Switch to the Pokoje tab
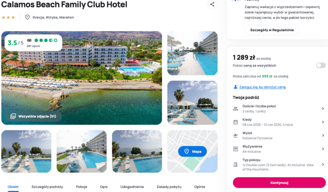Viewport: 328px width, 192px height. click(x=81, y=187)
